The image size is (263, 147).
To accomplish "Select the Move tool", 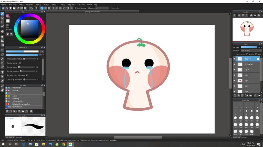I will pos(2,31).
